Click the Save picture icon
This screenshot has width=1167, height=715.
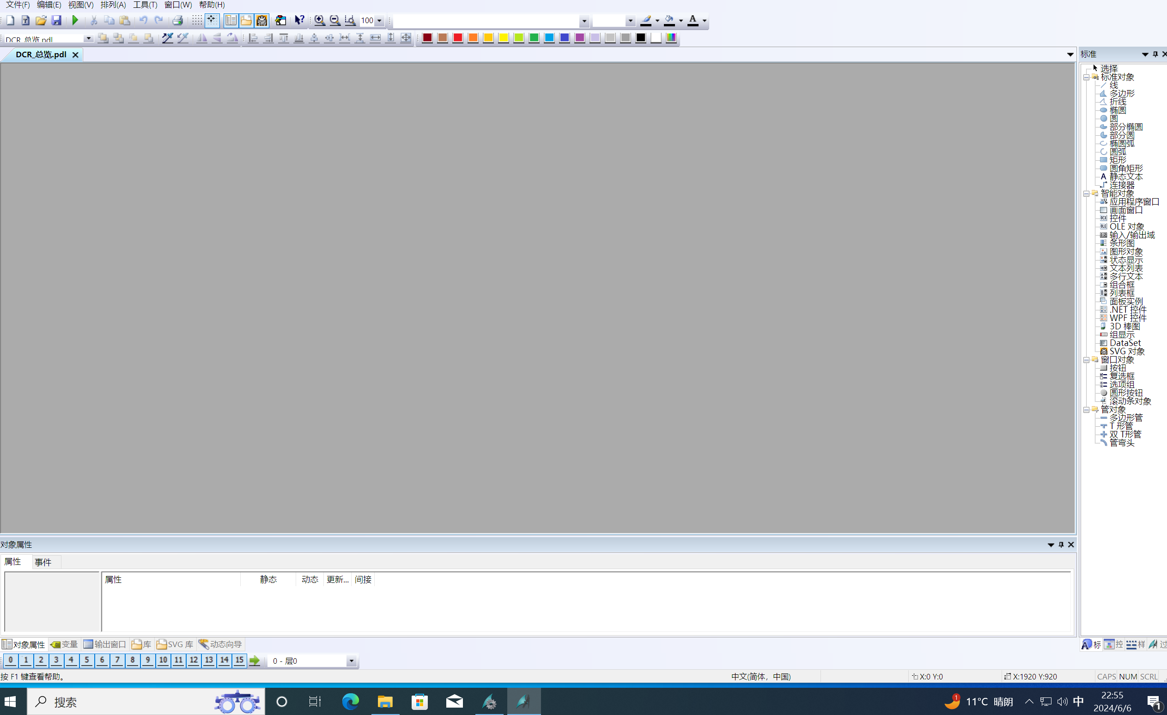[56, 20]
